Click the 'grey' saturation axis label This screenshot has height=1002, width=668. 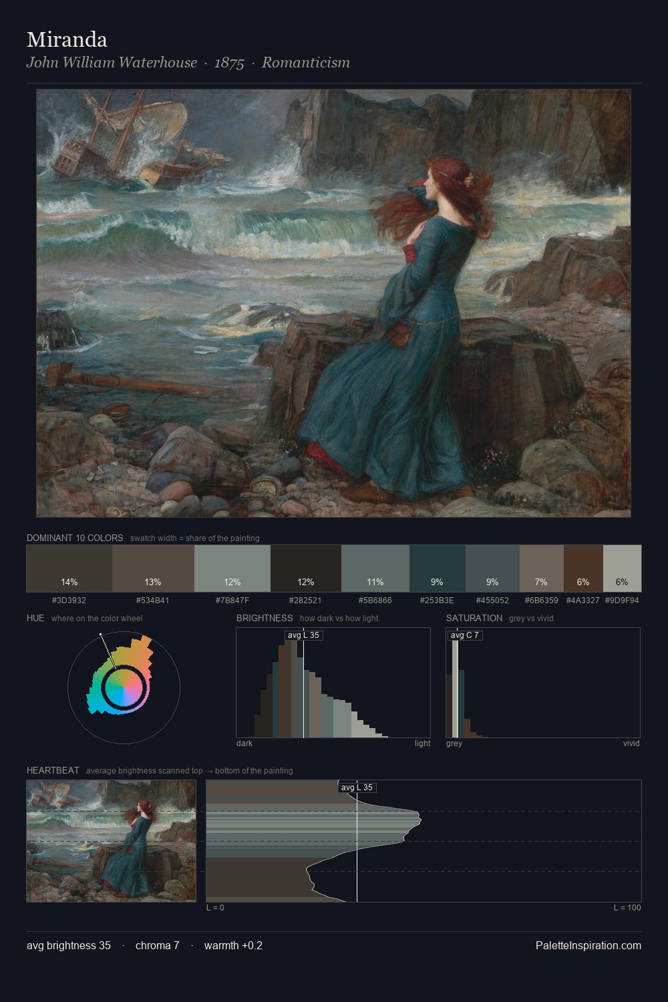pyautogui.click(x=454, y=743)
